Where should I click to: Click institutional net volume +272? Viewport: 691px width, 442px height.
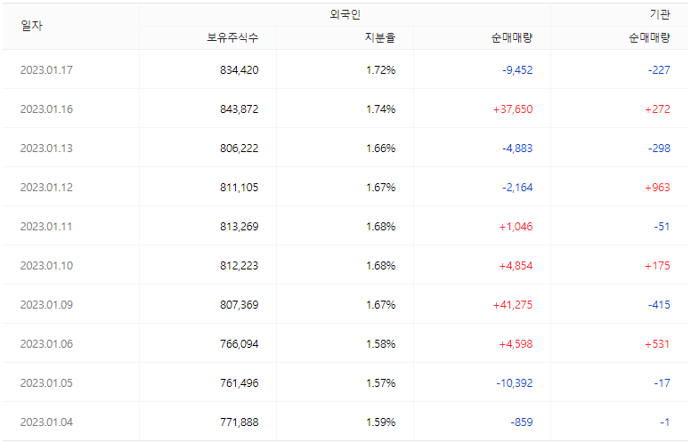click(x=657, y=109)
